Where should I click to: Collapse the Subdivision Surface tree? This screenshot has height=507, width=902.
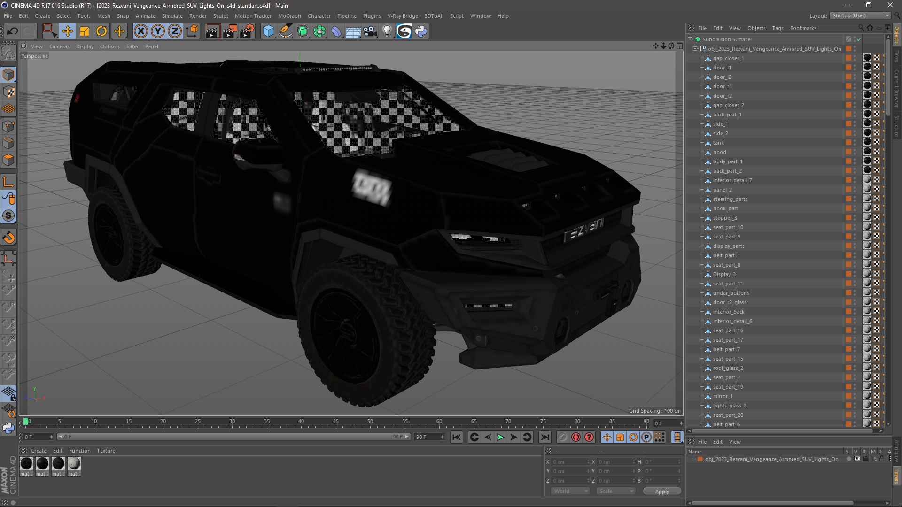coord(691,39)
